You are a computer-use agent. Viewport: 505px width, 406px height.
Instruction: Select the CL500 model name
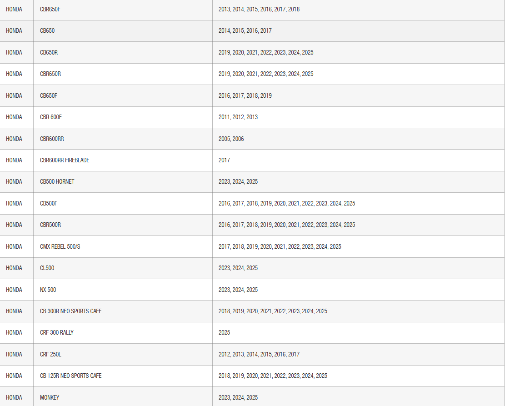click(x=47, y=268)
